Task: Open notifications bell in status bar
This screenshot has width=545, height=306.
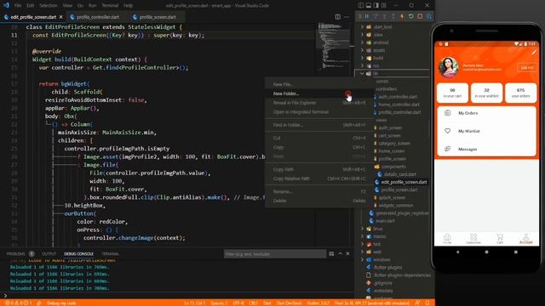Action: [x=427, y=303]
